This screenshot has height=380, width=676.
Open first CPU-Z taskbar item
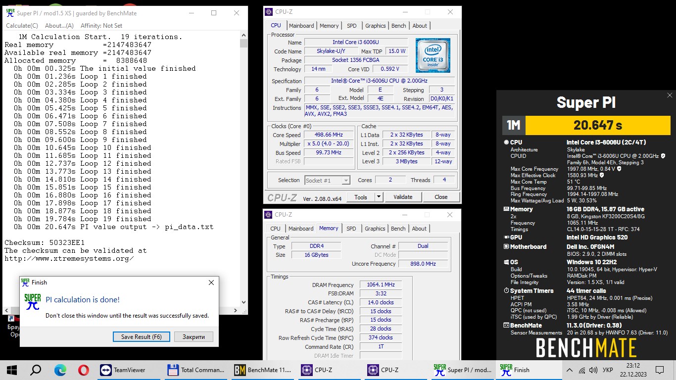tap(330, 370)
